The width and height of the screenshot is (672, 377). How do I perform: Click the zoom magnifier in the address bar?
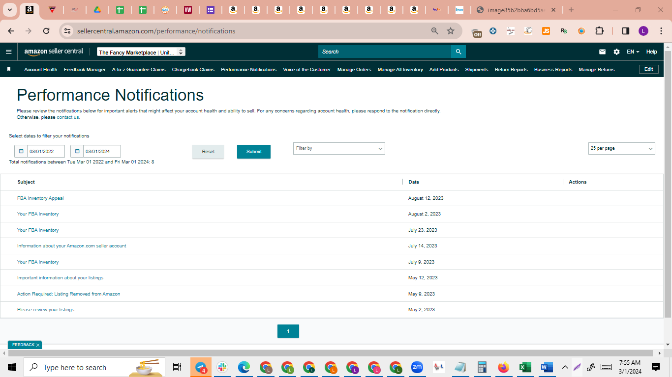435,31
